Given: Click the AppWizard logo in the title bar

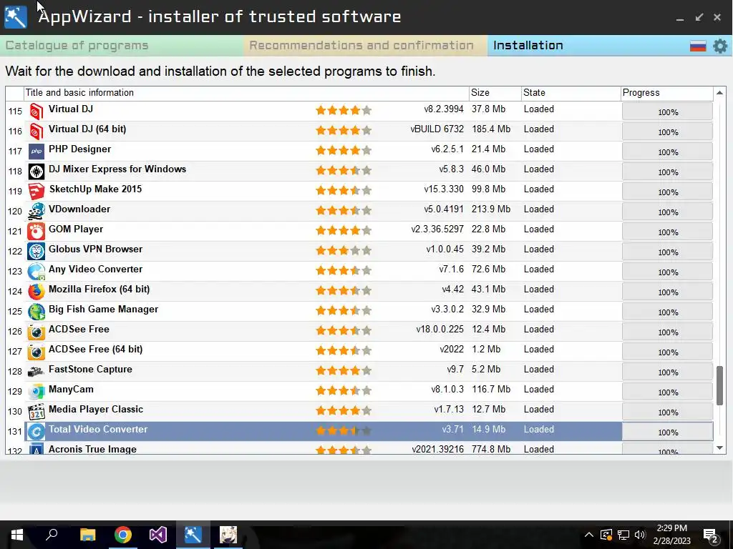Looking at the screenshot, I should [x=16, y=17].
